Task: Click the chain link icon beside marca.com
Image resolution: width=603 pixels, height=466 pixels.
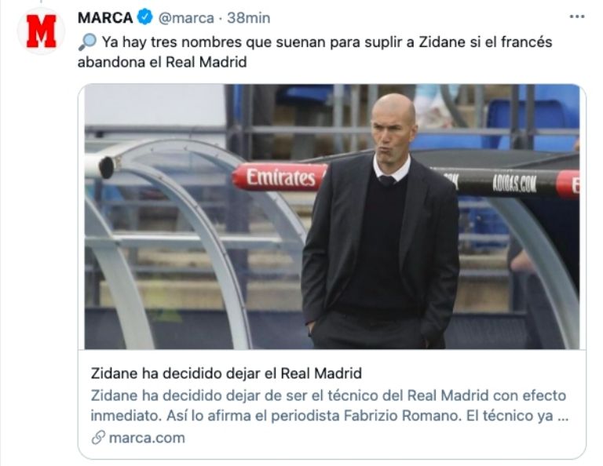Action: point(98,438)
